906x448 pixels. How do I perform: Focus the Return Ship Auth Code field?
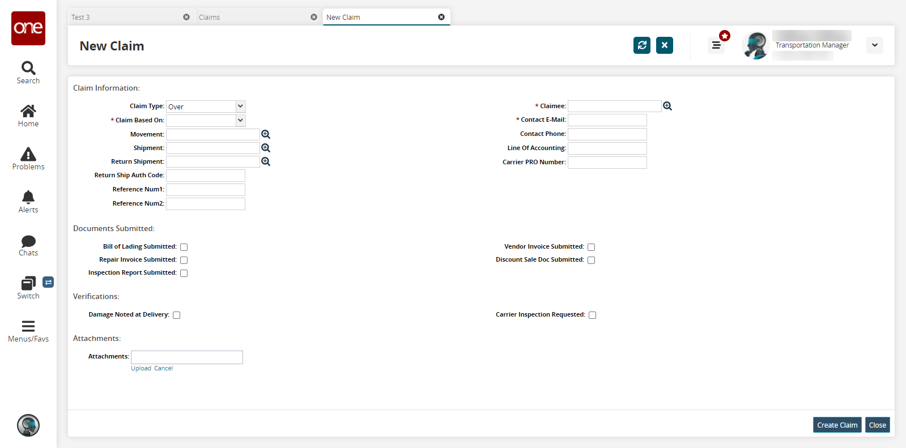[x=206, y=176]
